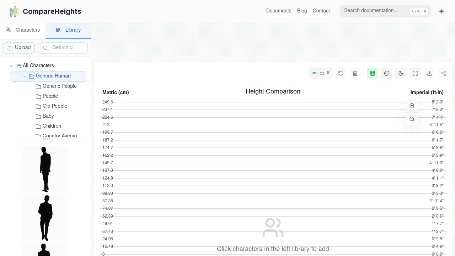
Task: Add the second suited man silhouette
Action: click(45, 218)
